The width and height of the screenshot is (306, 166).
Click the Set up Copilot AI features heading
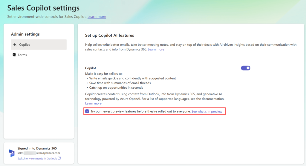(x=109, y=35)
